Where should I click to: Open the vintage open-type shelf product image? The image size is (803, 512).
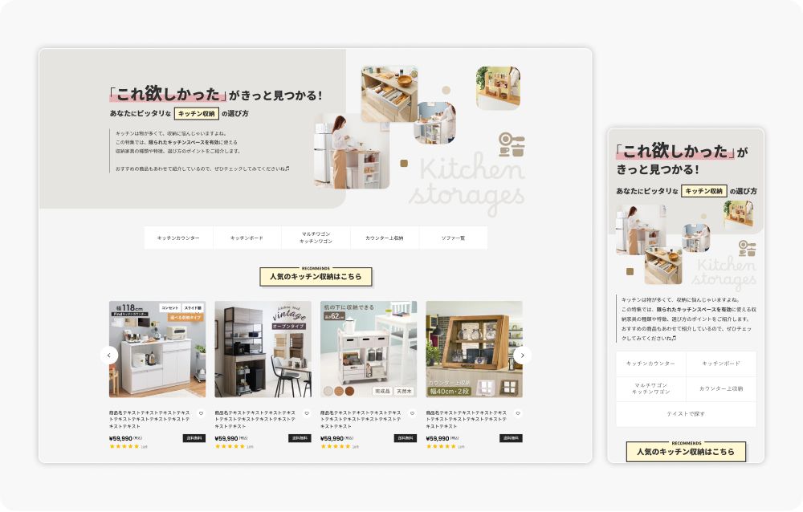pos(263,349)
